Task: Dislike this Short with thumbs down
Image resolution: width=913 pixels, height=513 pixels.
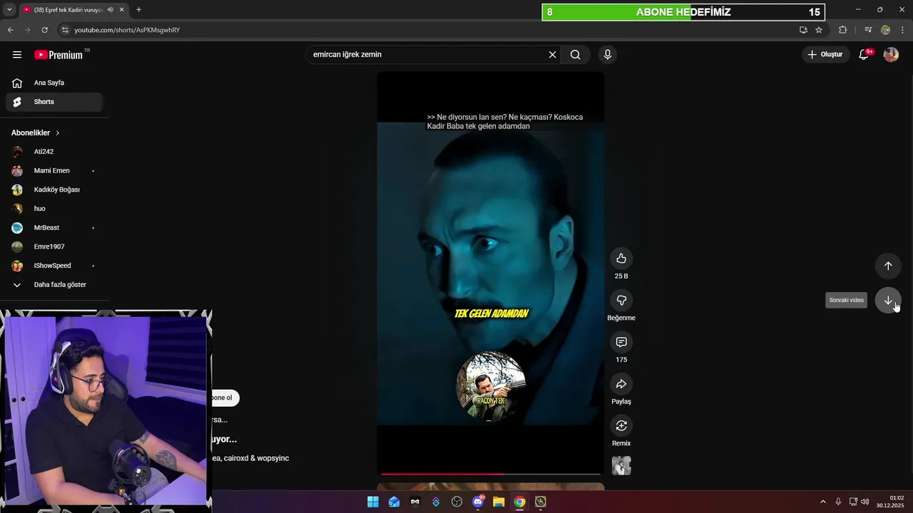Action: point(621,301)
